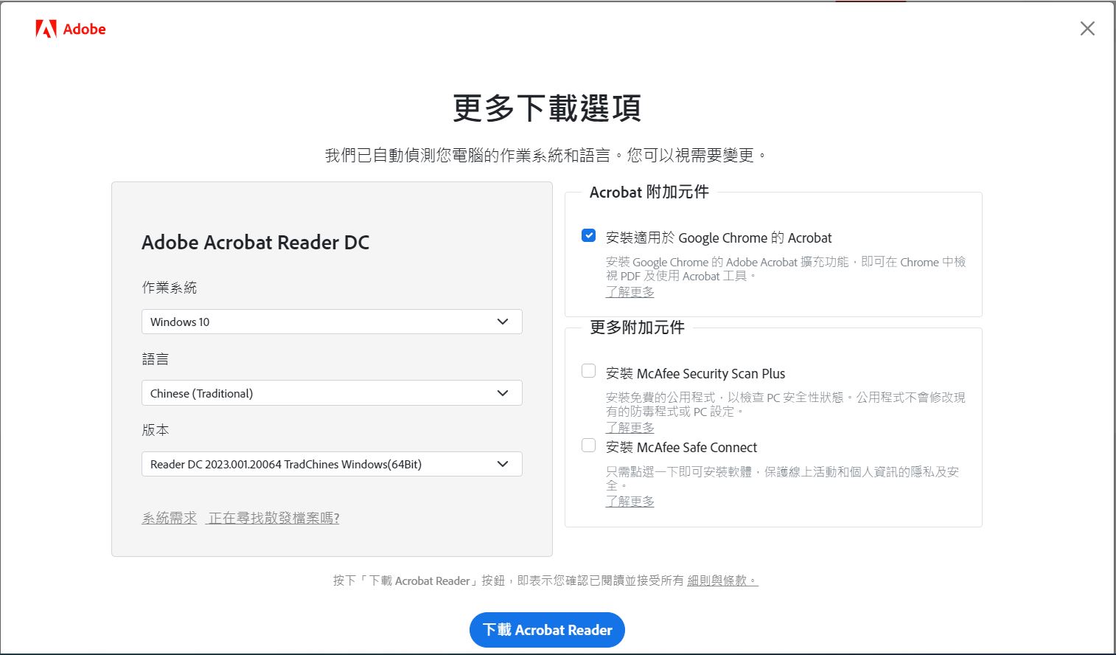Click the Adobe Acrobat Reader DC title
The image size is (1116, 655).
click(255, 243)
